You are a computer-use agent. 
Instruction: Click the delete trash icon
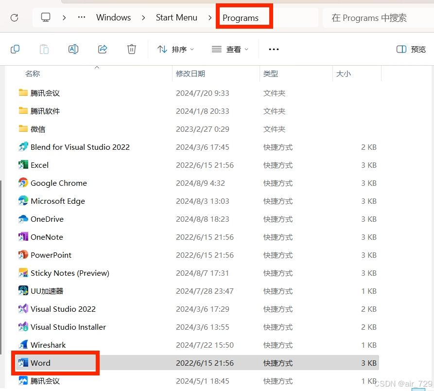click(132, 49)
